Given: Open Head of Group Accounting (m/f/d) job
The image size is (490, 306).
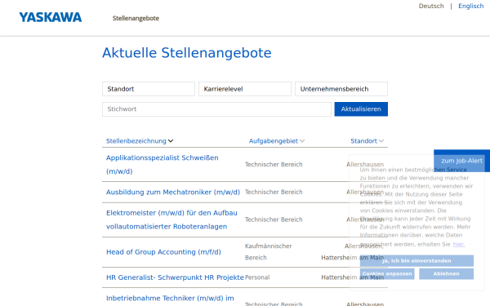Looking at the screenshot, I should pyautogui.click(x=163, y=252).
